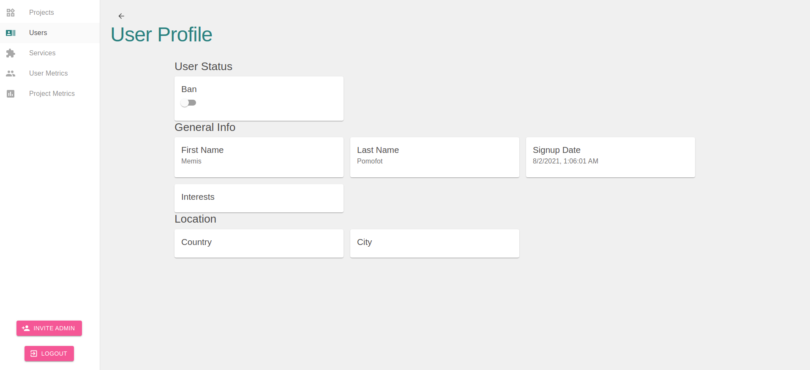Click the exit icon on Logout
Screen dimensions: 810x370
pyautogui.click(x=34, y=354)
